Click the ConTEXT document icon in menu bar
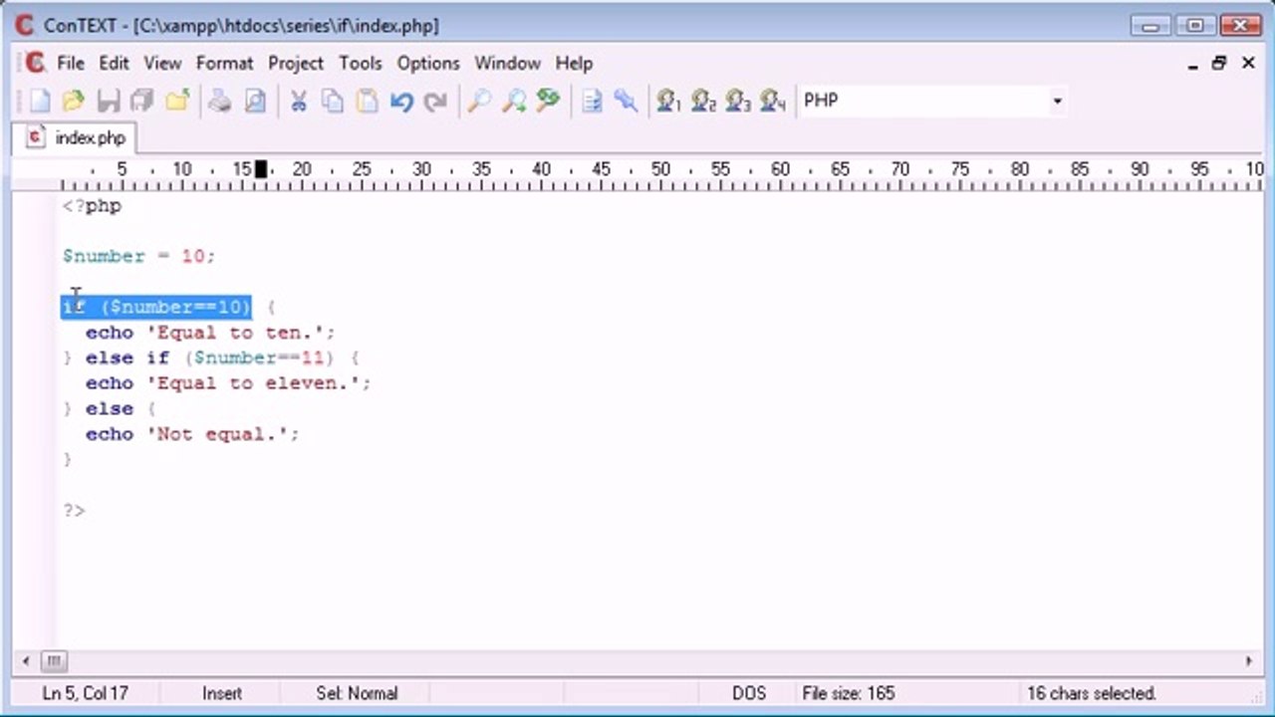Screen dimensions: 1275x717 [35, 63]
